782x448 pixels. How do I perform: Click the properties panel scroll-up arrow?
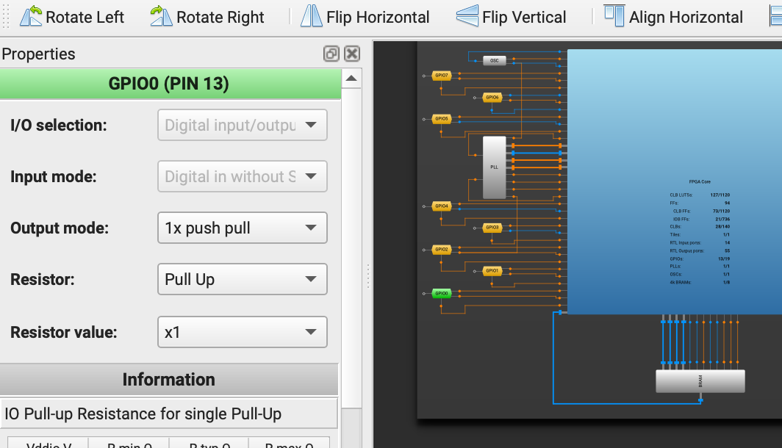[x=351, y=79]
